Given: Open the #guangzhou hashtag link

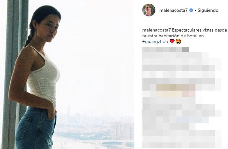Looking at the screenshot, I should pyautogui.click(x=155, y=42).
